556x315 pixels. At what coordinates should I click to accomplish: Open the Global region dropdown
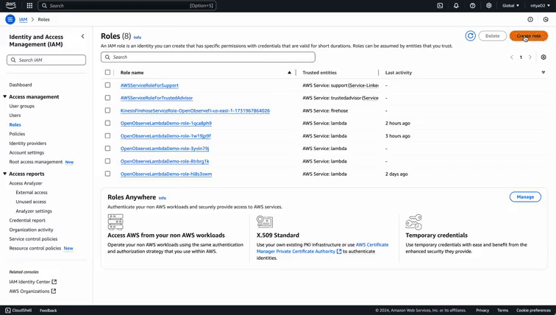tap(510, 6)
